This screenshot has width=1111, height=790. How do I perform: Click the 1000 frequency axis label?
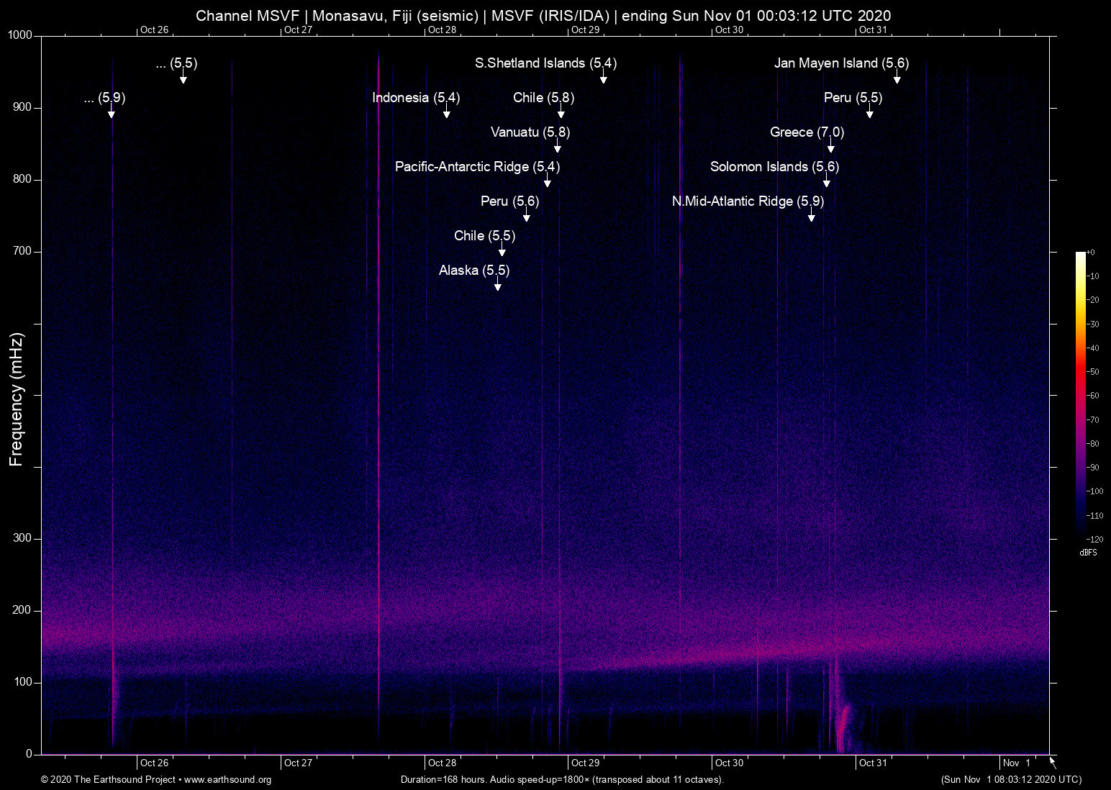(20, 35)
